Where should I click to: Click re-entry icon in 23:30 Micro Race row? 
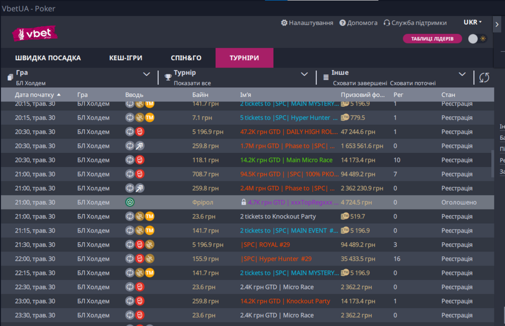(130, 315)
